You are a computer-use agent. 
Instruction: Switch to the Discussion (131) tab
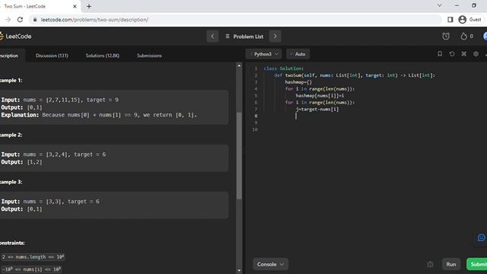coord(52,56)
